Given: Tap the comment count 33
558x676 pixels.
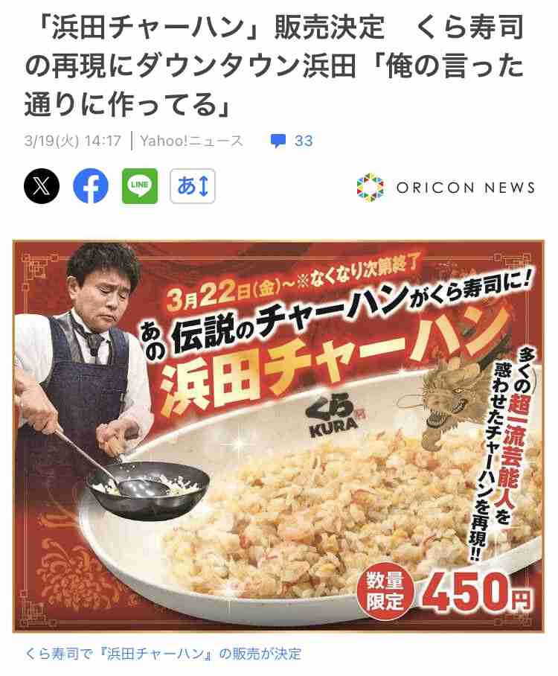Looking at the screenshot, I should coord(304,141).
